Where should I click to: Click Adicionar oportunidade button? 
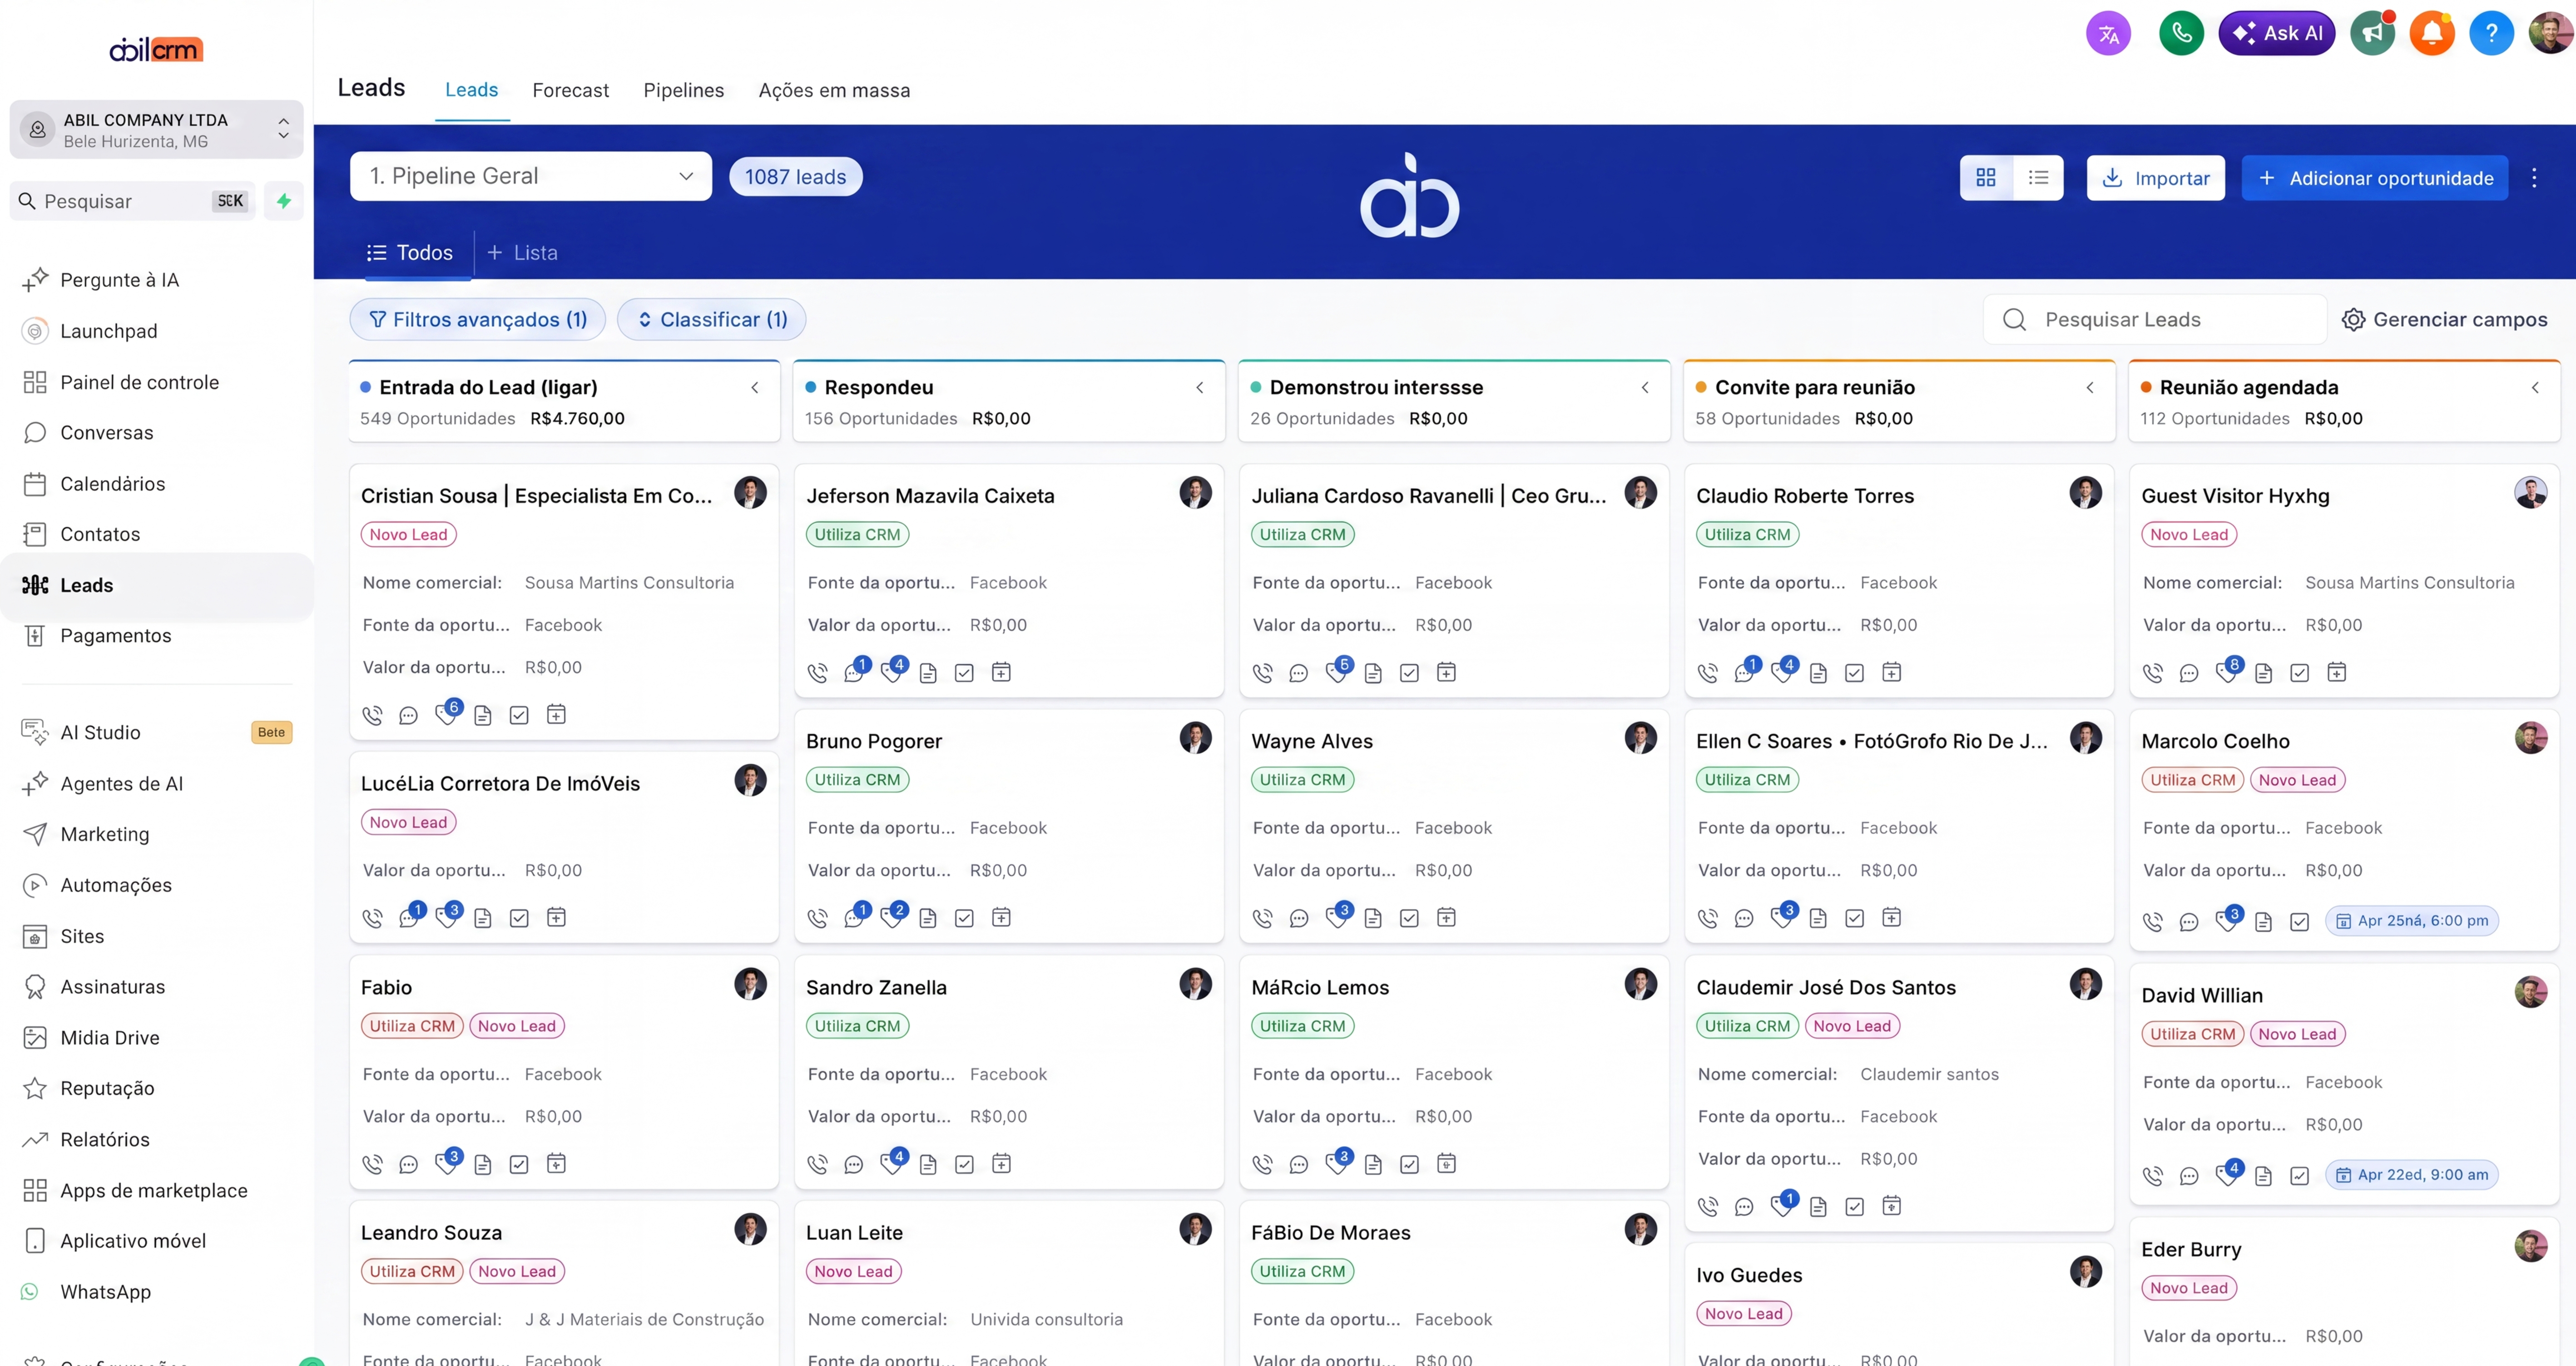tap(2374, 178)
